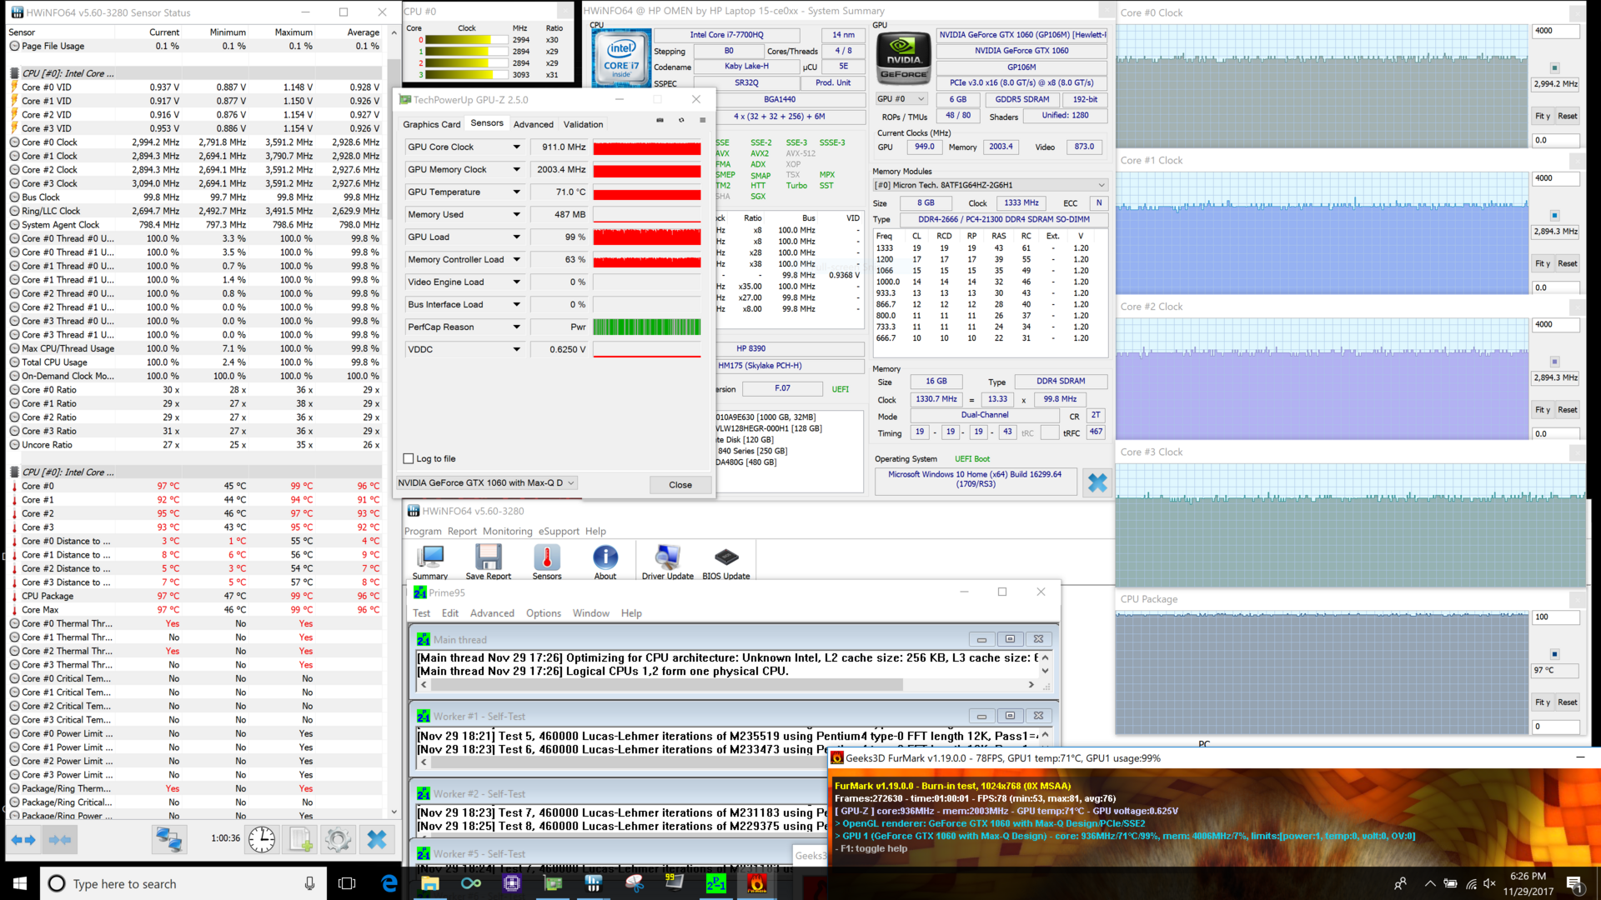The width and height of the screenshot is (1601, 900).
Task: Enable the Log to file checkbox
Action: pyautogui.click(x=409, y=458)
